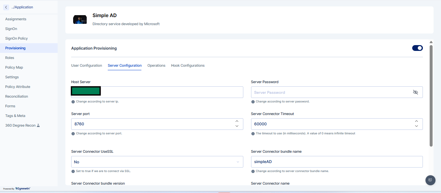Go to Policy Attribute

click(x=18, y=87)
